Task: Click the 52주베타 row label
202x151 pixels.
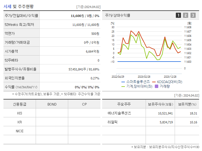Action: 12,60
